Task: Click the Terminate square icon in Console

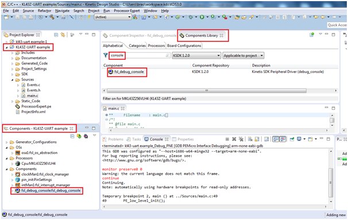Action: [x=227, y=139]
